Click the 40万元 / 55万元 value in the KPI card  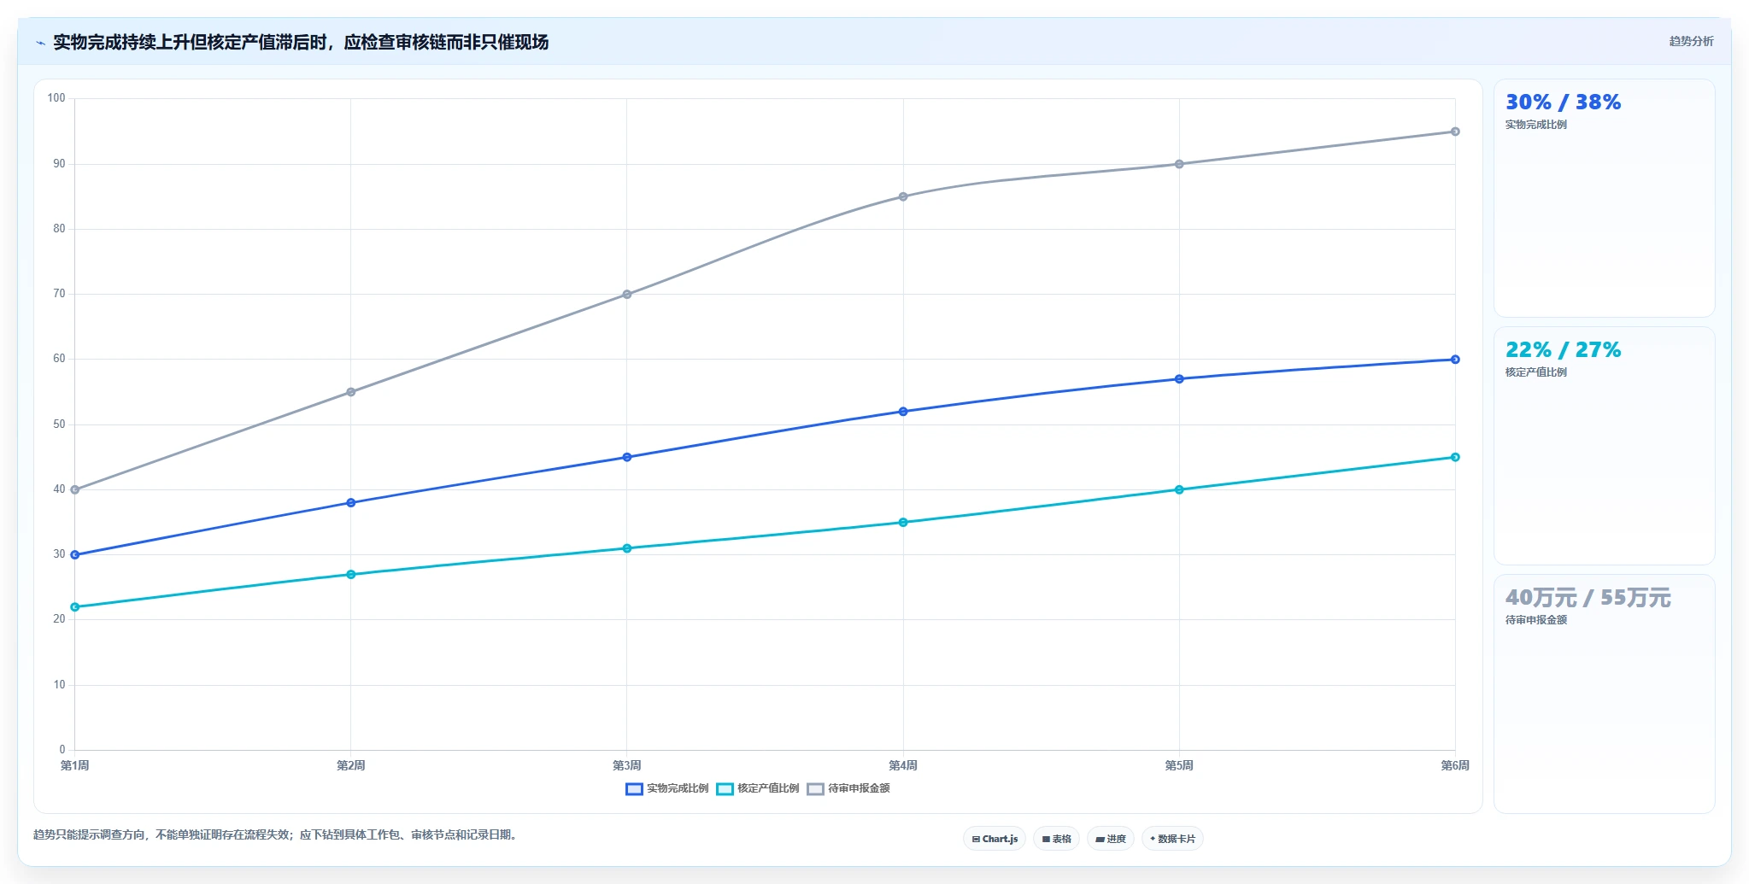(1588, 598)
